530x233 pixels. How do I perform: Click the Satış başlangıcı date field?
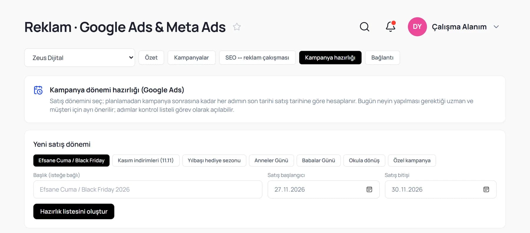tap(323, 190)
